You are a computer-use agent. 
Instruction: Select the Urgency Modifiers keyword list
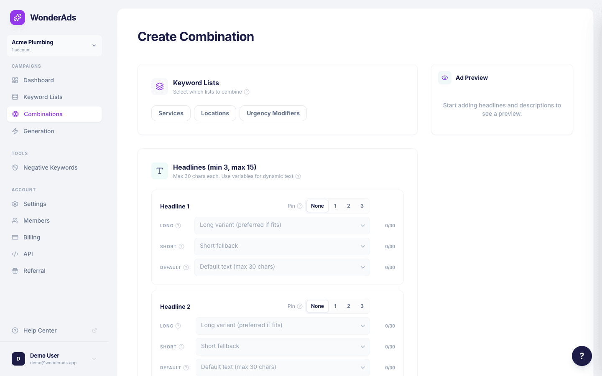(x=273, y=113)
